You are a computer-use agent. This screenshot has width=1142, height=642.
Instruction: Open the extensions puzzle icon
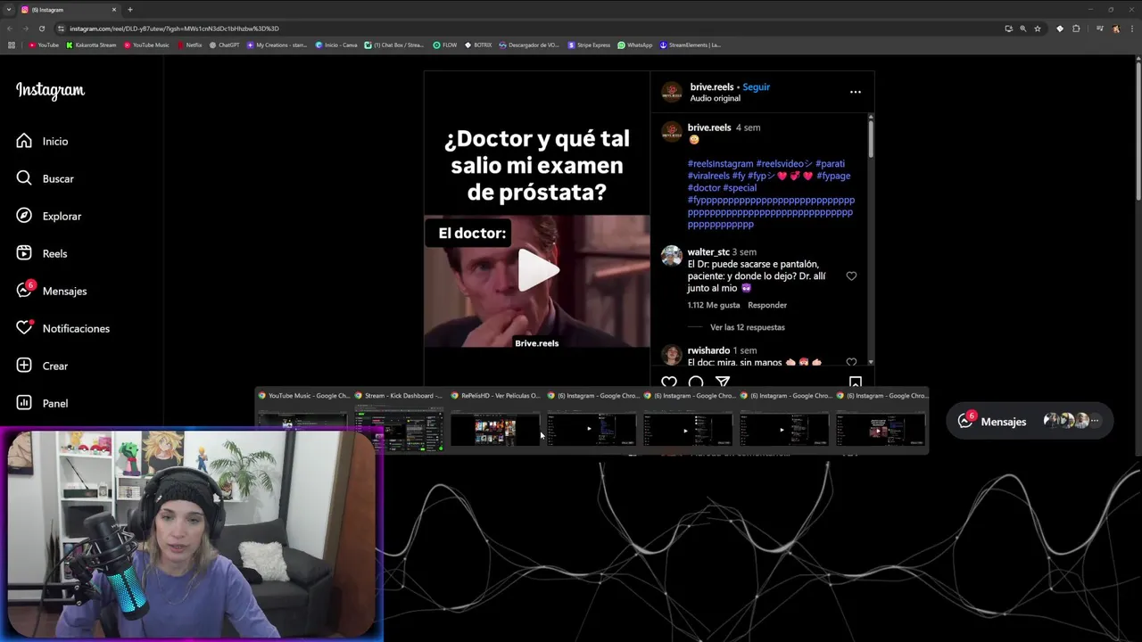click(x=1076, y=29)
